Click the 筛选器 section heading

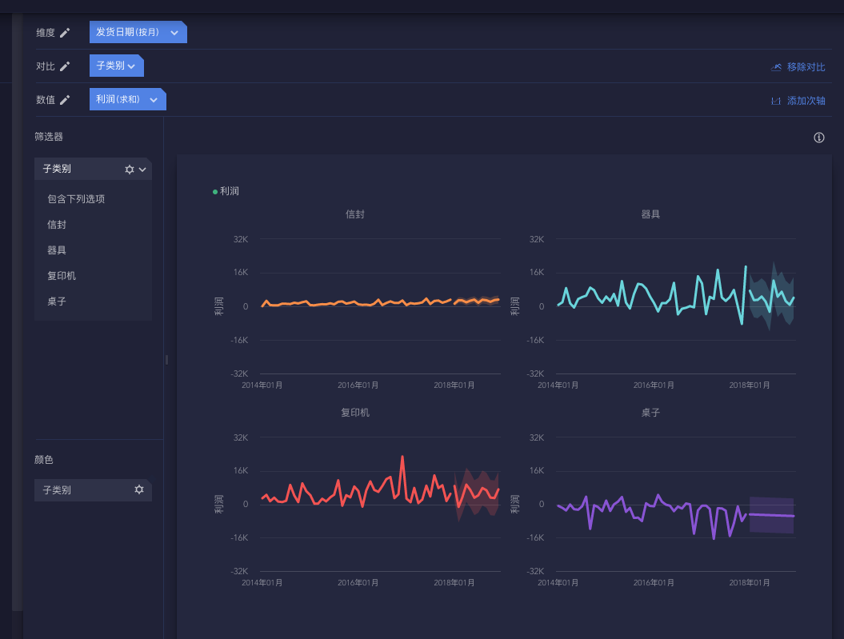pyautogui.click(x=49, y=137)
